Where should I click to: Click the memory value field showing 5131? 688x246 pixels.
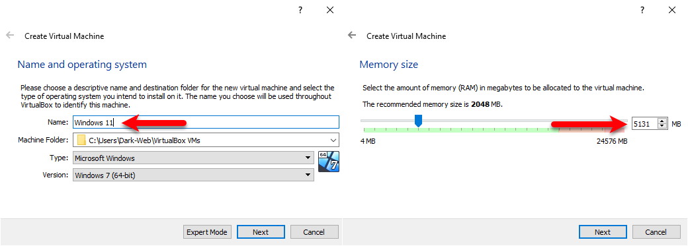point(645,124)
